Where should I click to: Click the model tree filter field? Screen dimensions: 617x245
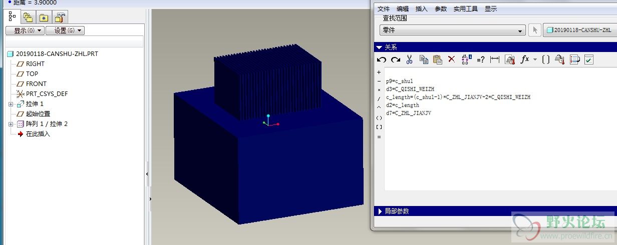coord(75,41)
